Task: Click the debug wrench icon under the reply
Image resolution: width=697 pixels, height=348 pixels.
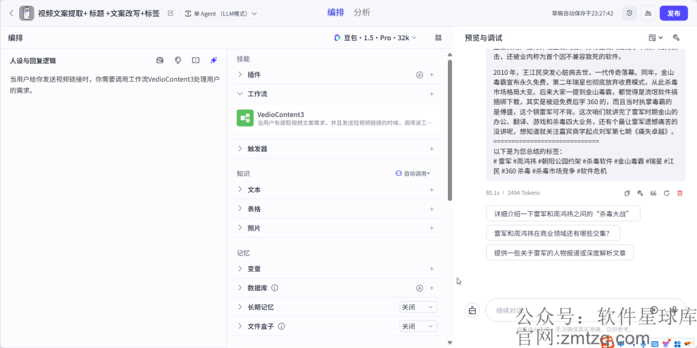Action: (x=640, y=193)
